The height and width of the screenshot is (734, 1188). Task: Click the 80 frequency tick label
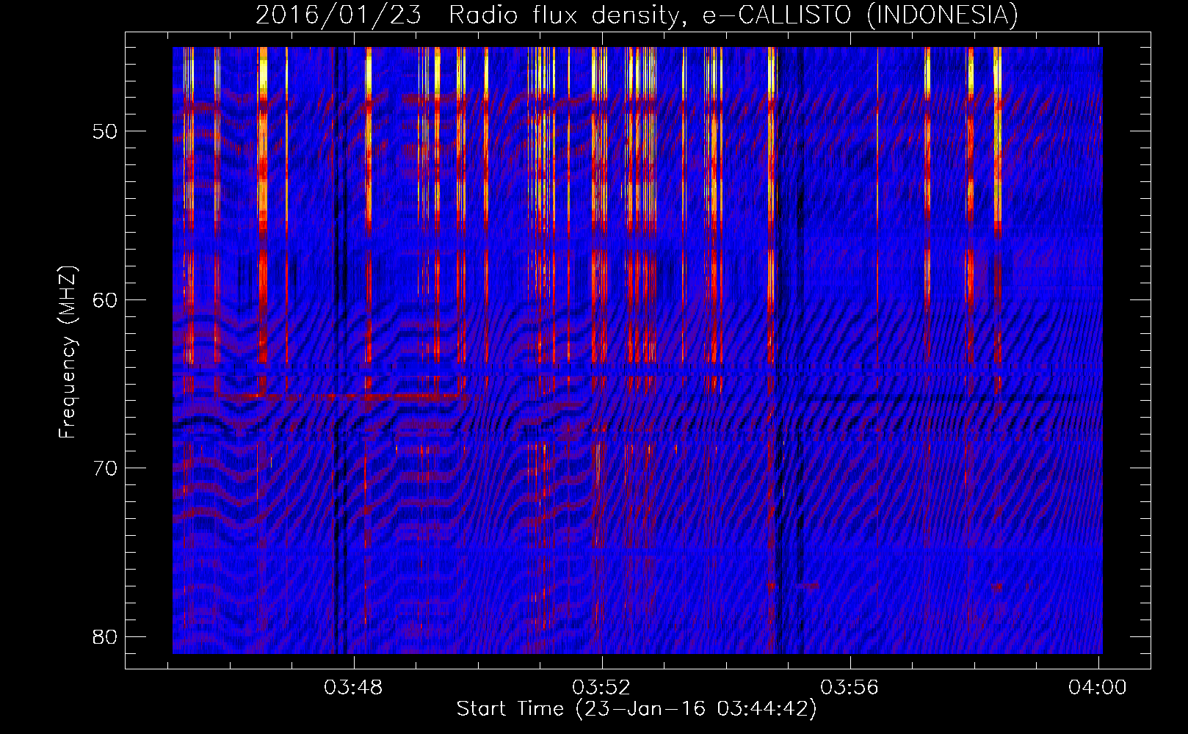(x=105, y=636)
